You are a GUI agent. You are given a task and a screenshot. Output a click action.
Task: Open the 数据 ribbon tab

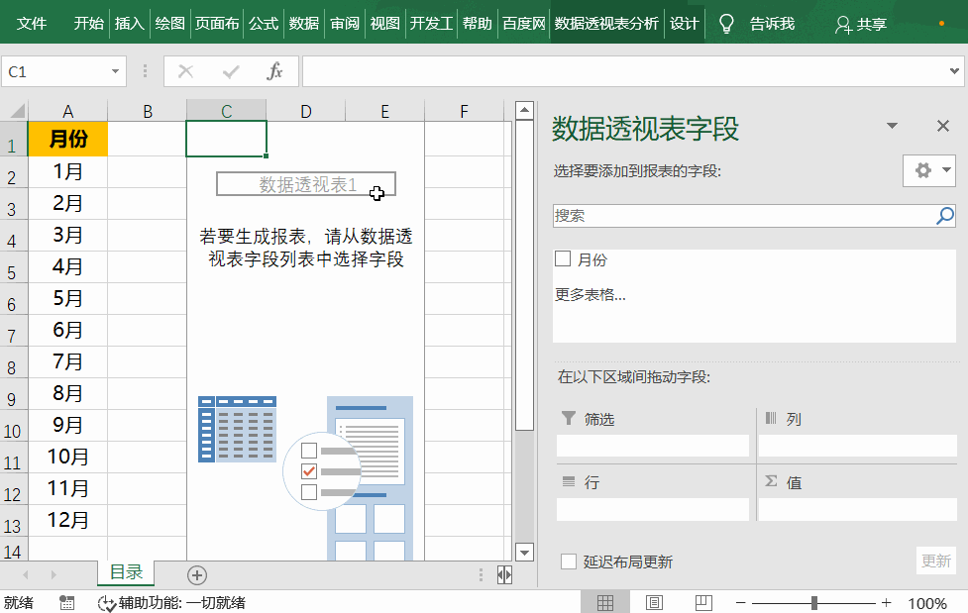point(304,24)
